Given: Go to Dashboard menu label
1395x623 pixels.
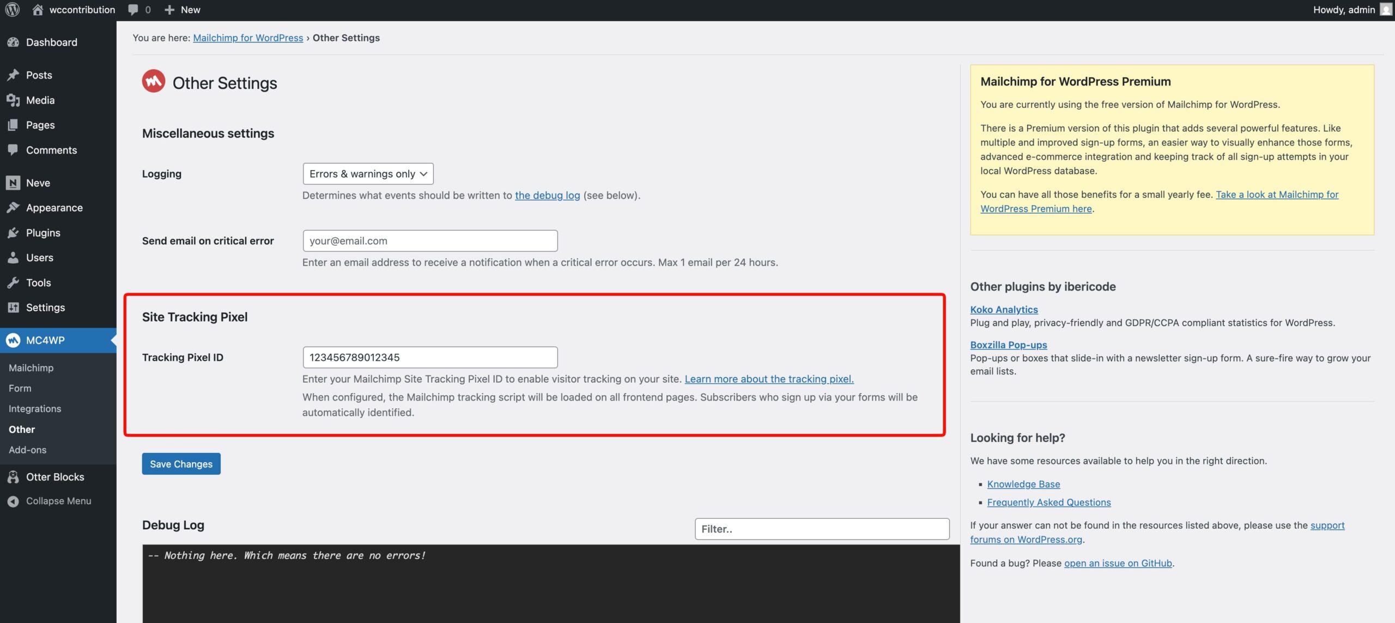Looking at the screenshot, I should point(52,42).
